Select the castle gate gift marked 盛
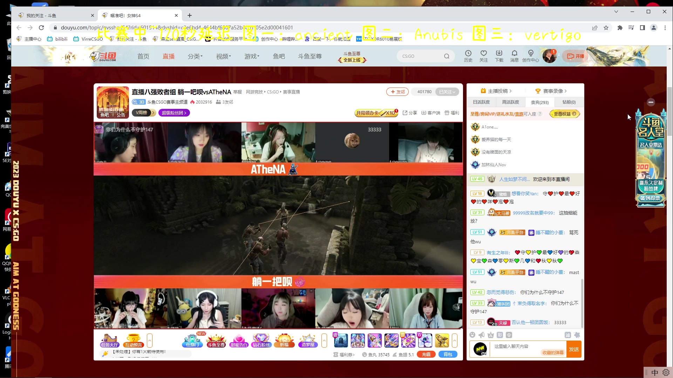This screenshot has width=673, height=378. pyautogui.click(x=340, y=340)
